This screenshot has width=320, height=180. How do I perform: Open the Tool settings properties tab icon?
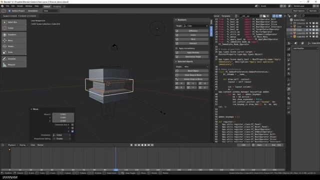pos(289,49)
